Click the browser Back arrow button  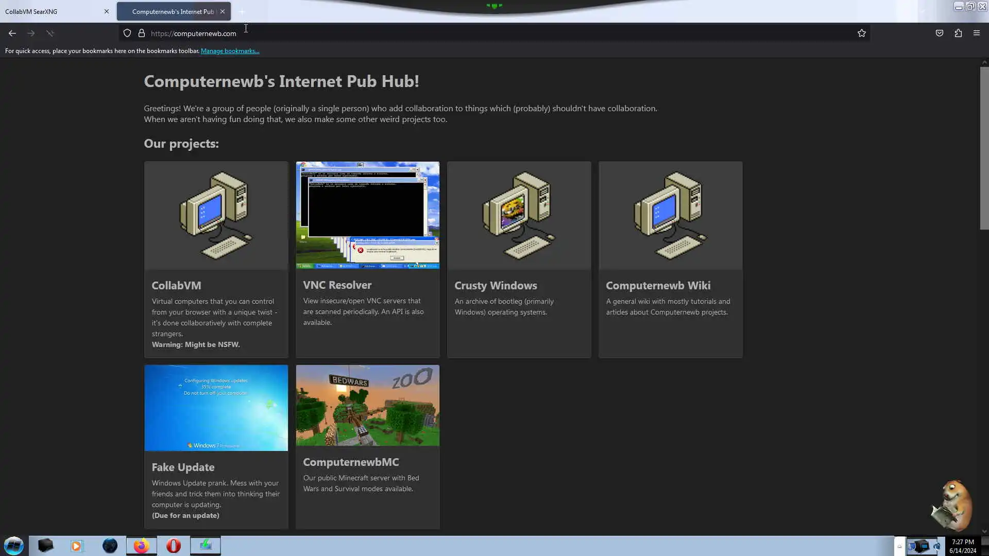12,33
